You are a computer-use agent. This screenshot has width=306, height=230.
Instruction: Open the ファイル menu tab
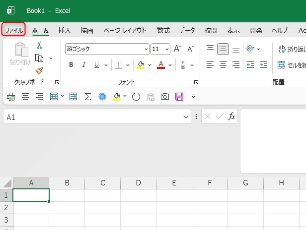(x=14, y=30)
